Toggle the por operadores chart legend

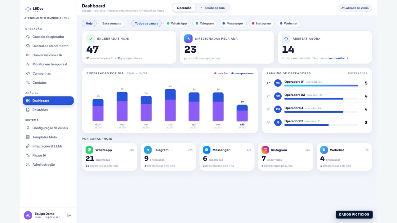coord(243,73)
